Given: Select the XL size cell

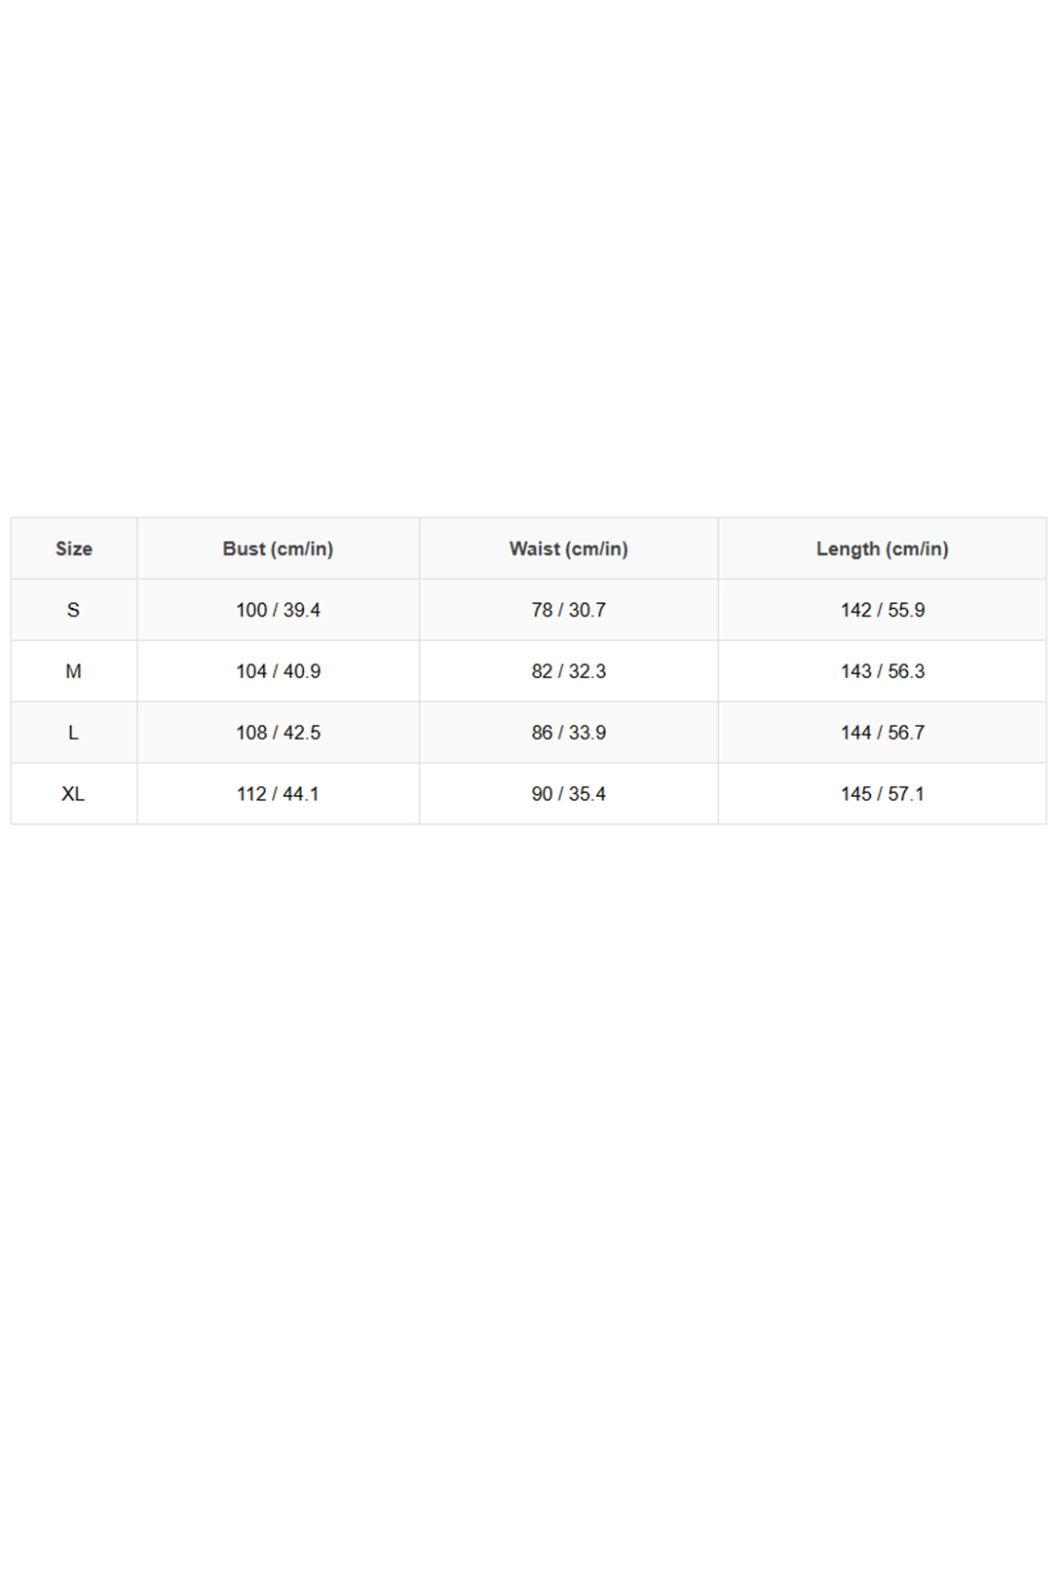Looking at the screenshot, I should [x=74, y=794].
